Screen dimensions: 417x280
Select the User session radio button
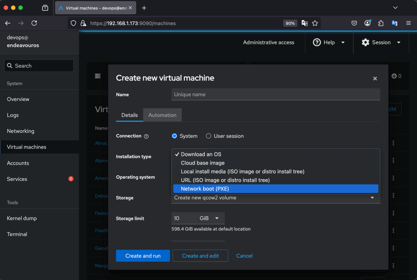click(x=208, y=136)
